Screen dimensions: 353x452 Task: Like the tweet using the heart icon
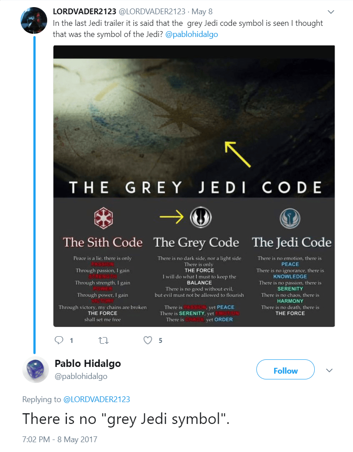pyautogui.click(x=146, y=340)
